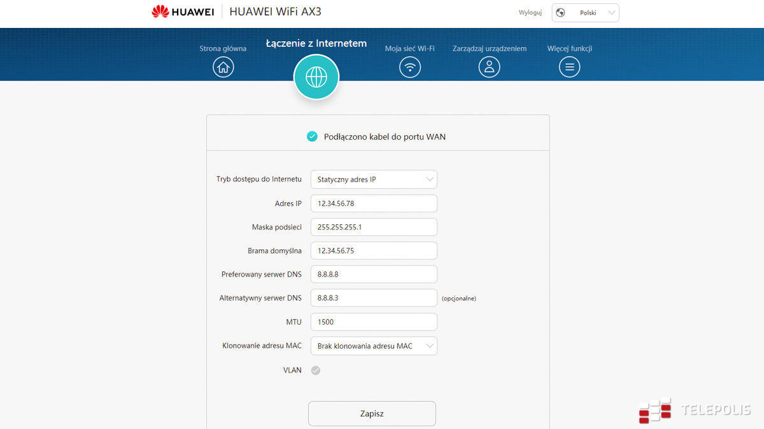
Task: Switch to the Moja sieć Wi-Fi tab label
Action: click(x=410, y=48)
